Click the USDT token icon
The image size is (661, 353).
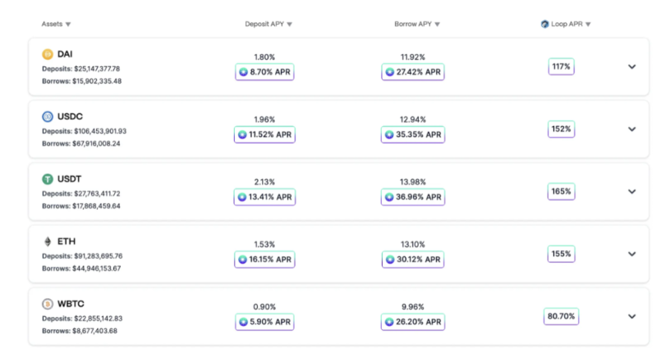48,179
